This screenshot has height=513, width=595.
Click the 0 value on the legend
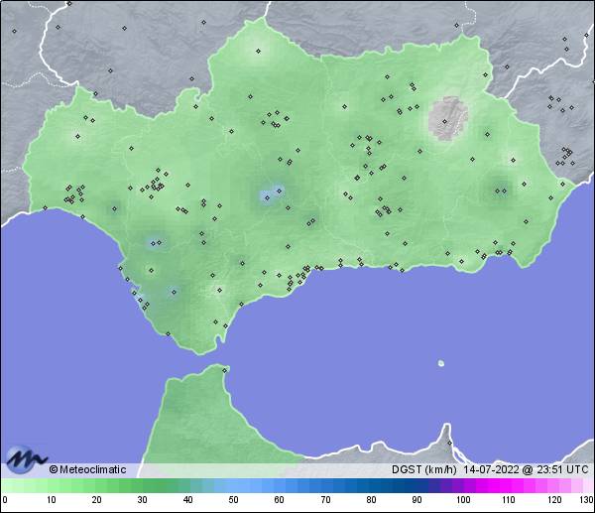click(x=5, y=500)
